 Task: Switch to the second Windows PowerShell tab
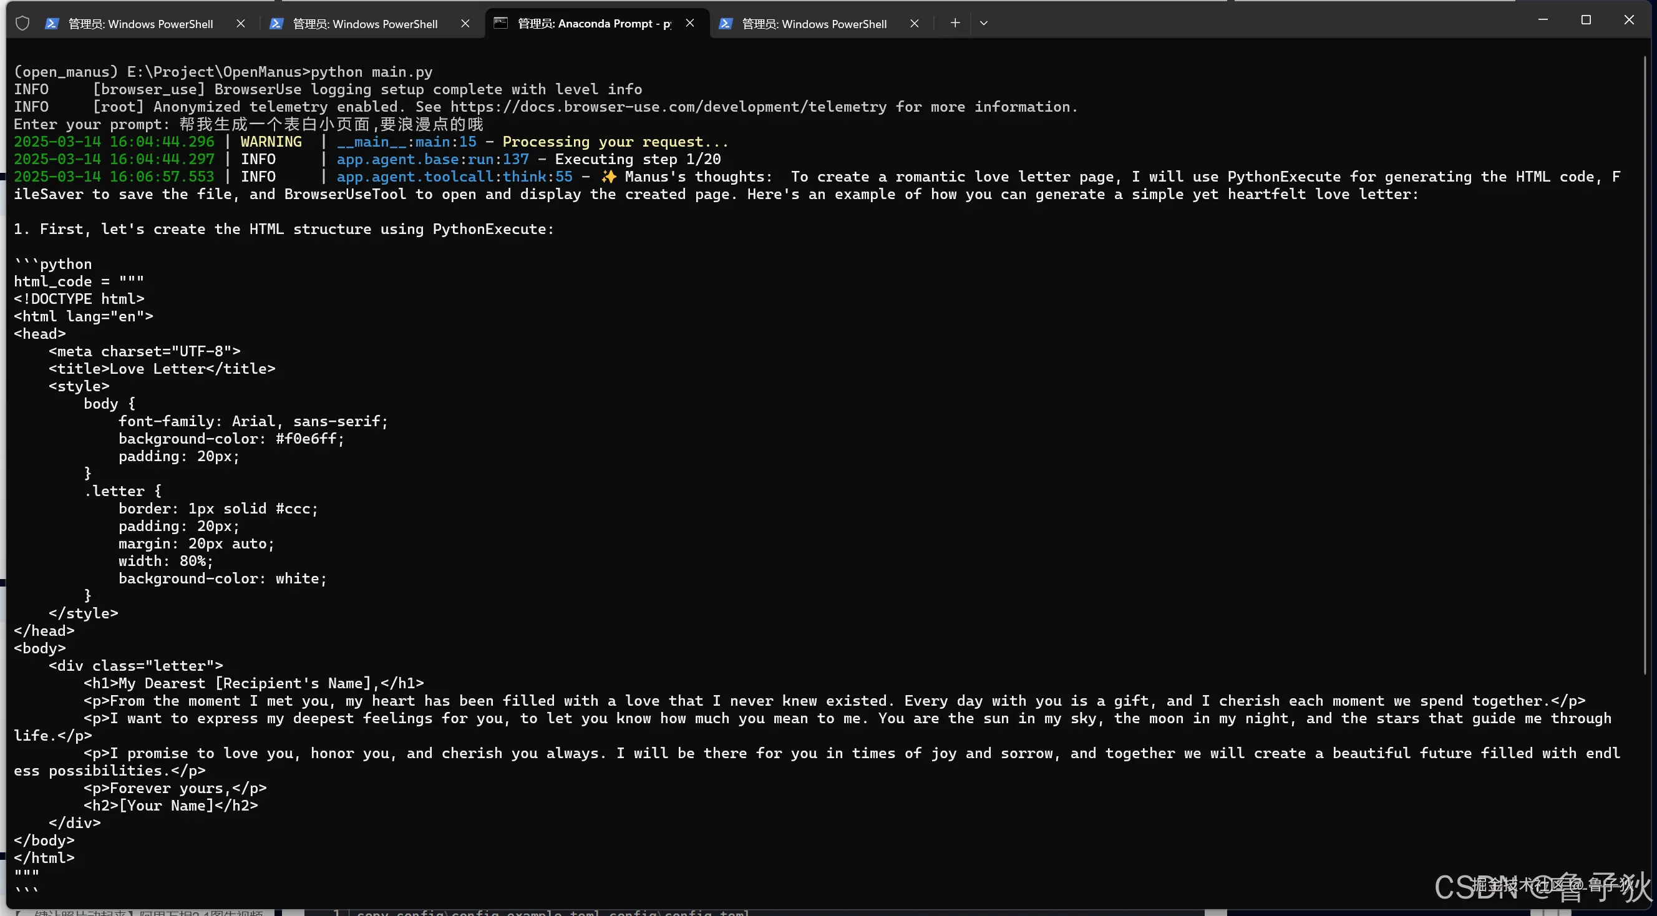coord(365,24)
